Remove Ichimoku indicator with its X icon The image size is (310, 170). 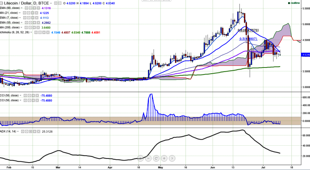(48, 33)
